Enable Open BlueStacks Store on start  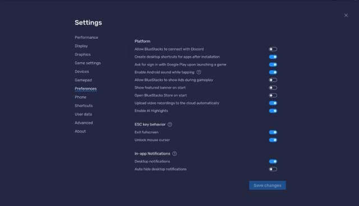[x=273, y=96]
